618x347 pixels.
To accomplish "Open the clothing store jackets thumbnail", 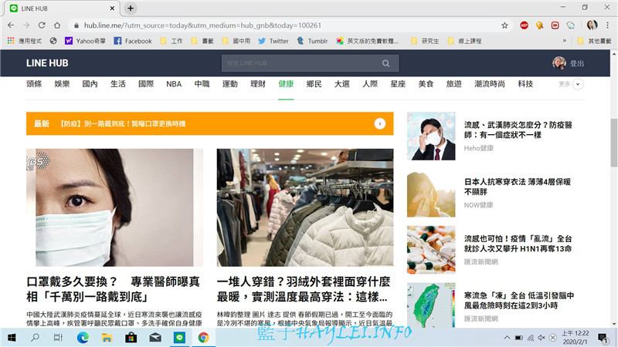I will (x=305, y=207).
